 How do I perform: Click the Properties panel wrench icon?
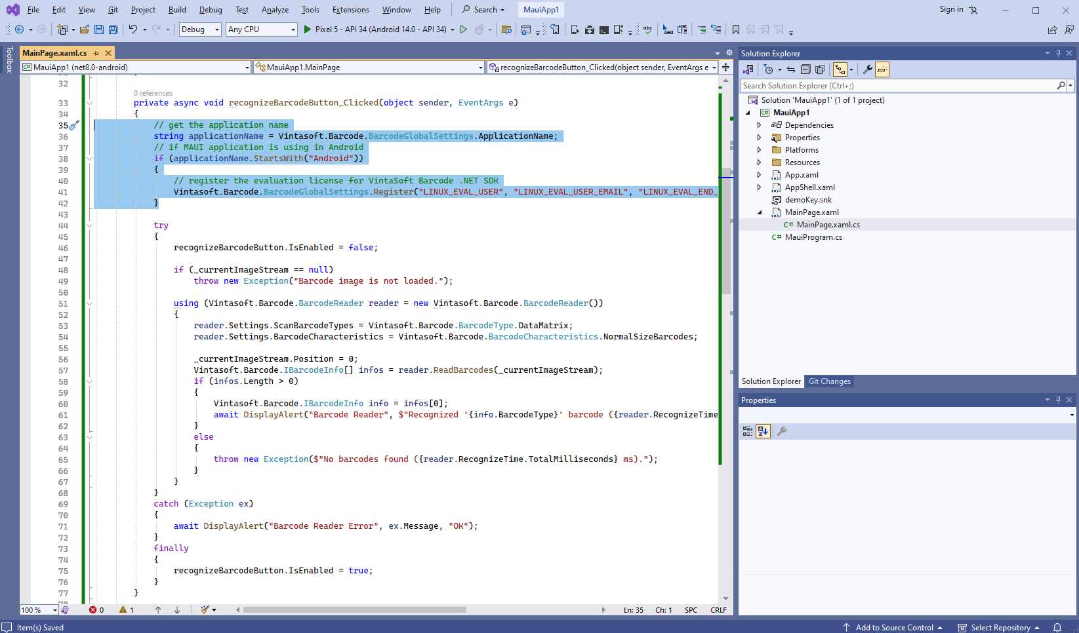click(x=782, y=431)
